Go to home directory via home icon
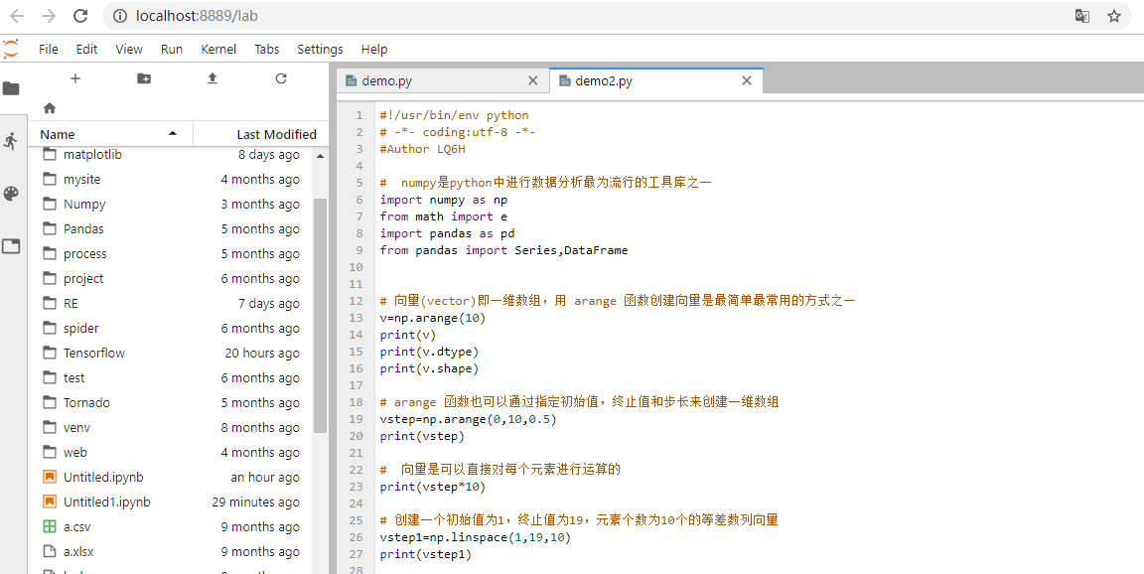 (50, 107)
